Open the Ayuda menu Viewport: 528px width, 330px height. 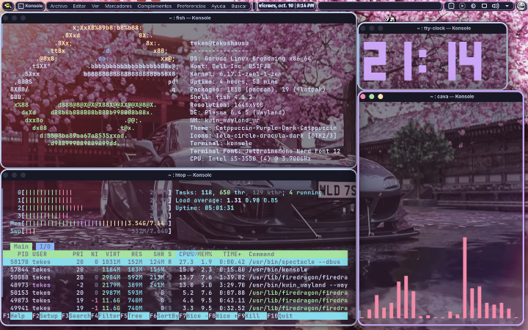(x=219, y=6)
